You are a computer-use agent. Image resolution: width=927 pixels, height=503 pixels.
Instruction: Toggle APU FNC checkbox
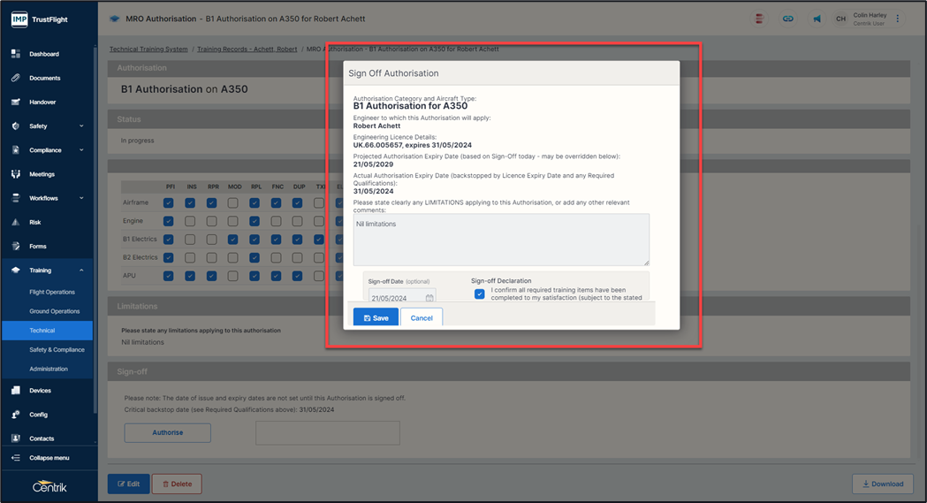(276, 276)
